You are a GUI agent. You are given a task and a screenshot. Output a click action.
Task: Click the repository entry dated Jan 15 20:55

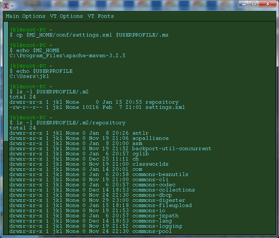click(162, 102)
